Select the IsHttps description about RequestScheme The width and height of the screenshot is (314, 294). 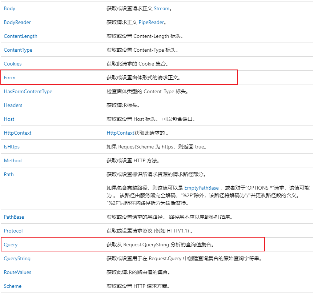click(x=156, y=147)
